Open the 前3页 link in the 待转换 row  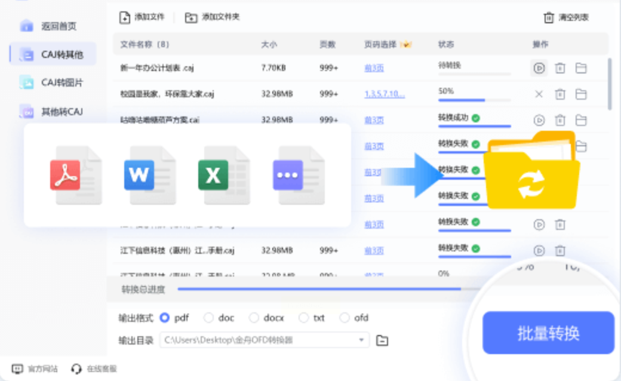coord(374,68)
